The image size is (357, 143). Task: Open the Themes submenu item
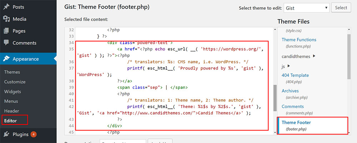(x=12, y=72)
